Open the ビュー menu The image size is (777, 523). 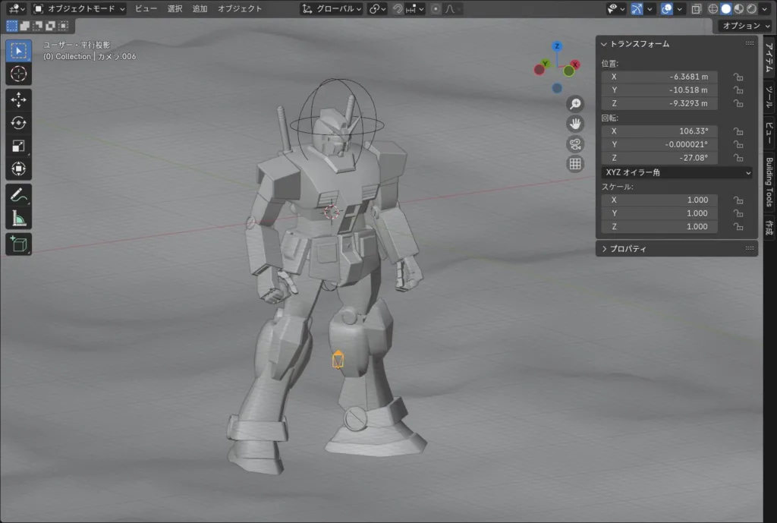click(x=146, y=9)
